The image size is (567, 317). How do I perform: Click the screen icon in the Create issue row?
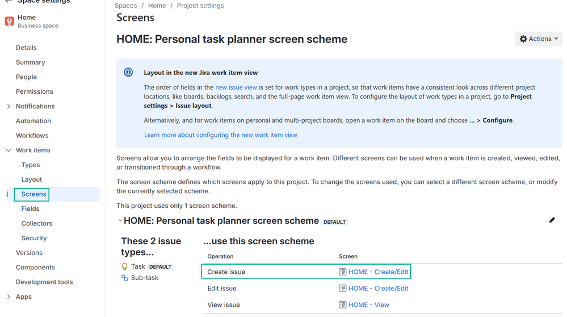(342, 272)
